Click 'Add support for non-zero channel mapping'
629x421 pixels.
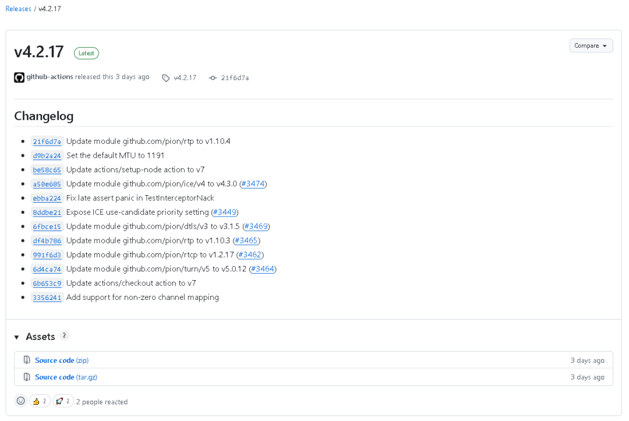click(143, 297)
